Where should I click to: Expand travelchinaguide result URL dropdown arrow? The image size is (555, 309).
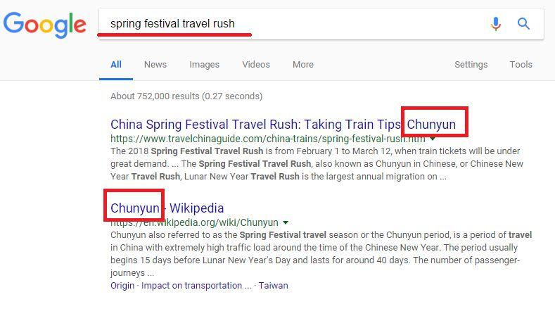(x=433, y=139)
